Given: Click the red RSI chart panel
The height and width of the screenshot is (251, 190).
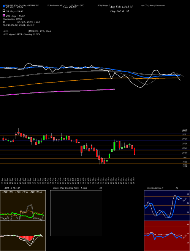Looking at the screenshot, I should [167, 236].
